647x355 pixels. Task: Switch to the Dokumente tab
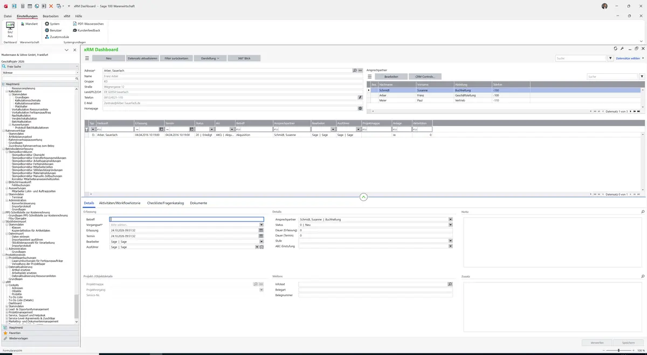[x=198, y=203]
